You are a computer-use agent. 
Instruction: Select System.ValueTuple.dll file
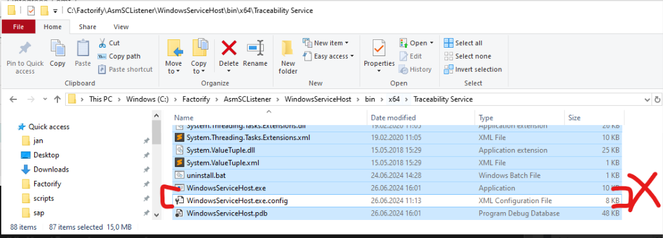[397, 150]
